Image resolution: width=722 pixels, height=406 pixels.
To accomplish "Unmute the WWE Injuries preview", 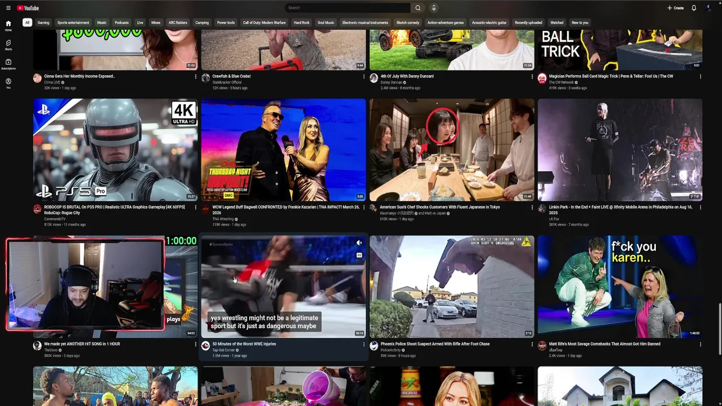I will 359,243.
